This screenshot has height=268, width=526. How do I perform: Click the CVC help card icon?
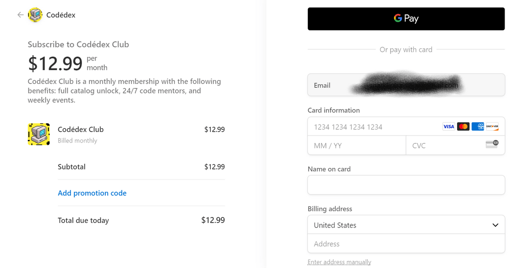point(492,144)
